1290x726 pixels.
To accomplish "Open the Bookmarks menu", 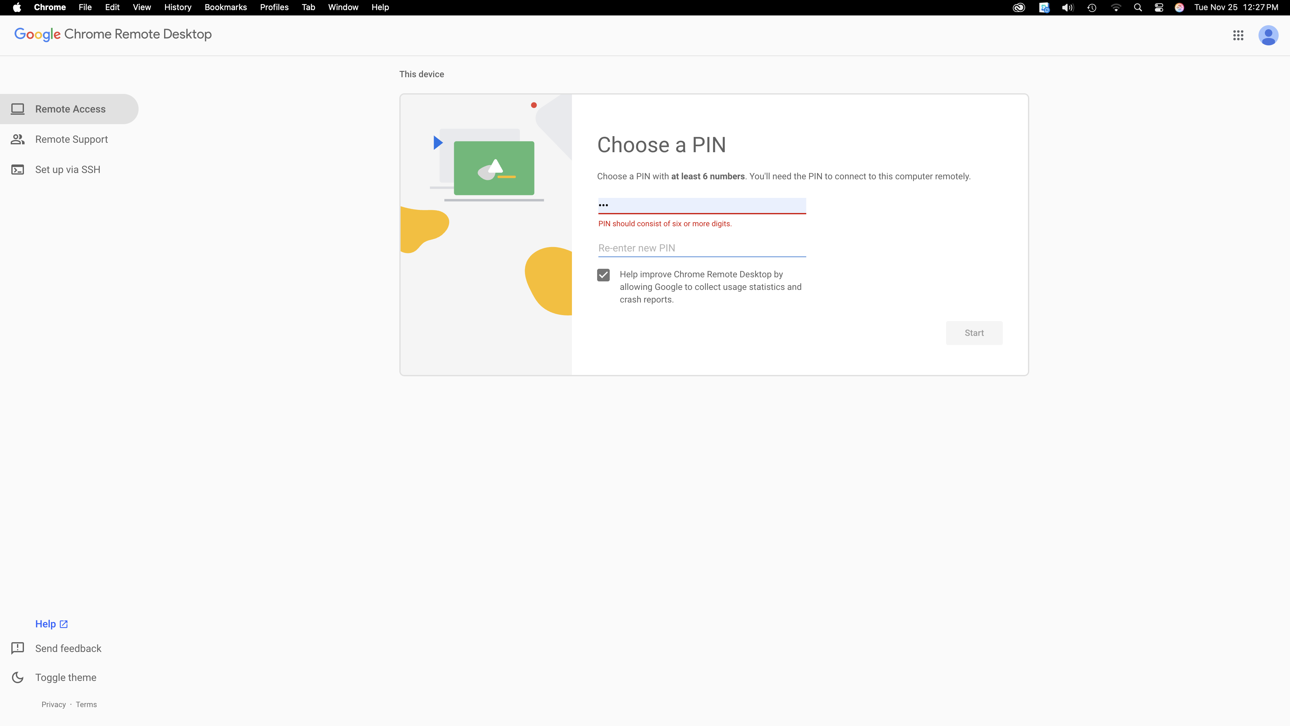I will 225,8.
